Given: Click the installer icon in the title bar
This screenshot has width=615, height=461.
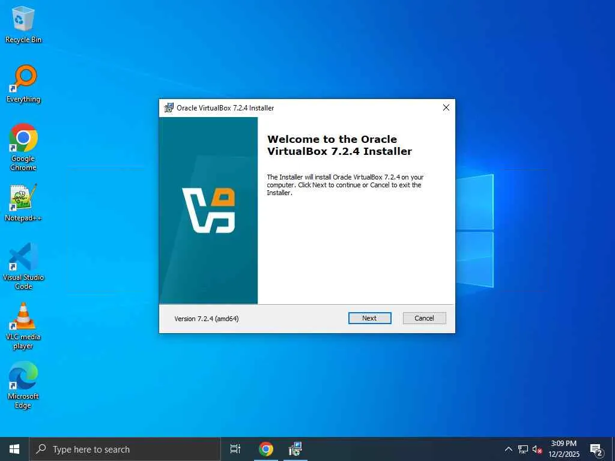Looking at the screenshot, I should pos(169,108).
